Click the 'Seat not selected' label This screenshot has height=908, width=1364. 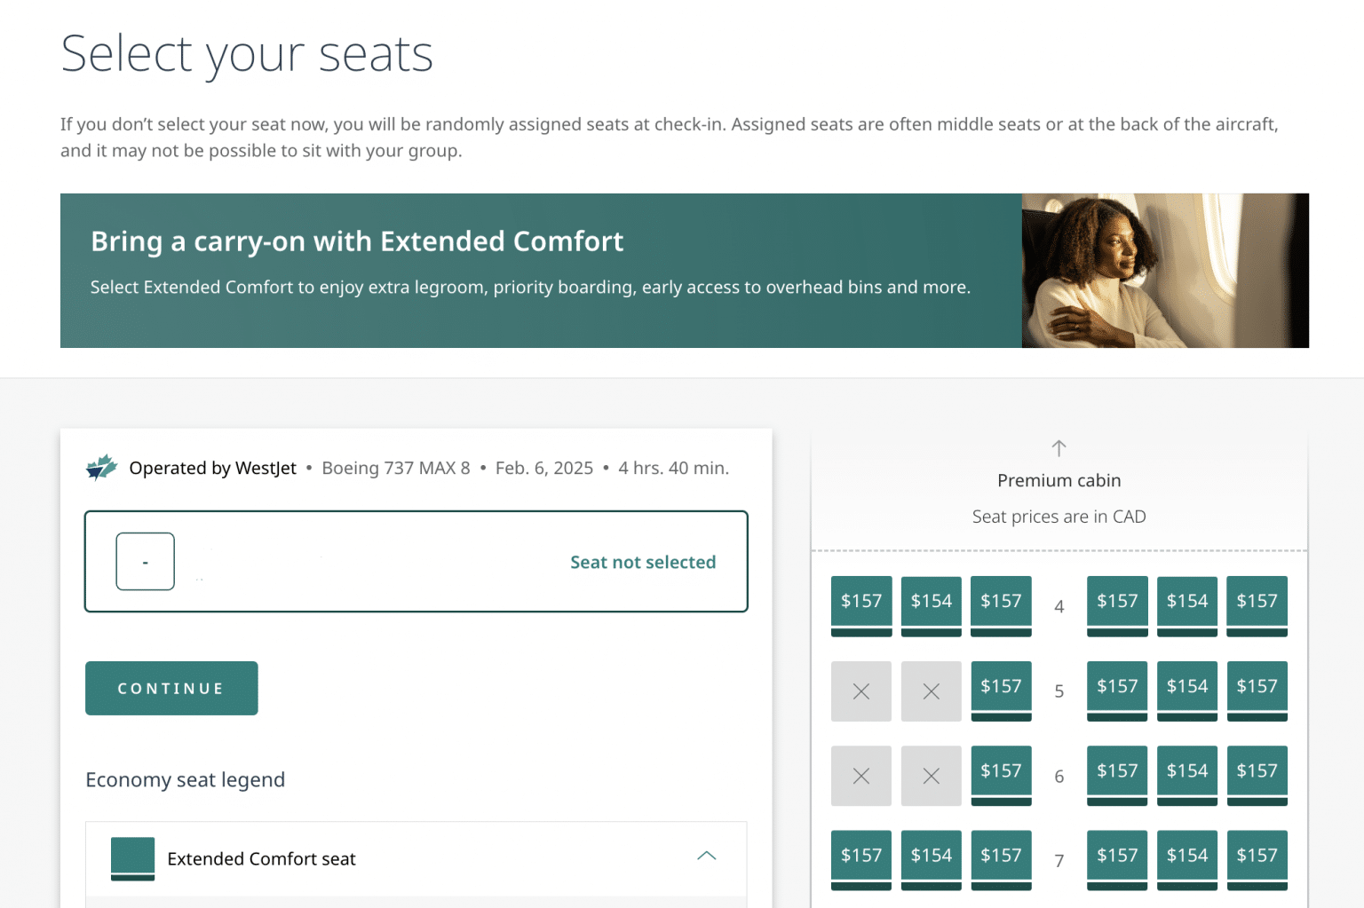(x=643, y=561)
